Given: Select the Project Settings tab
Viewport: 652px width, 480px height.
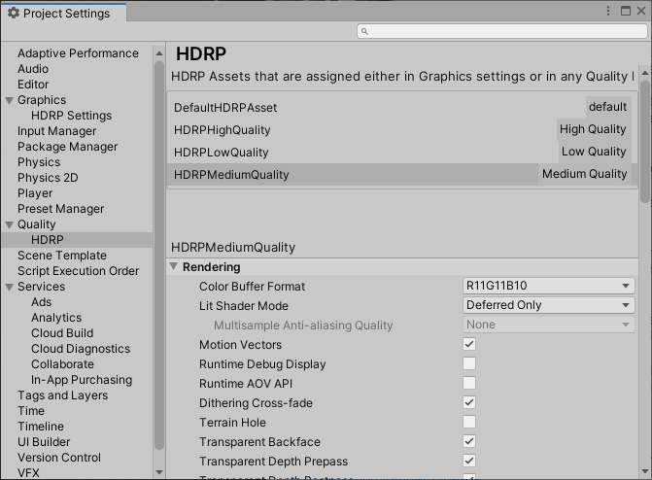Looking at the screenshot, I should coord(63,13).
